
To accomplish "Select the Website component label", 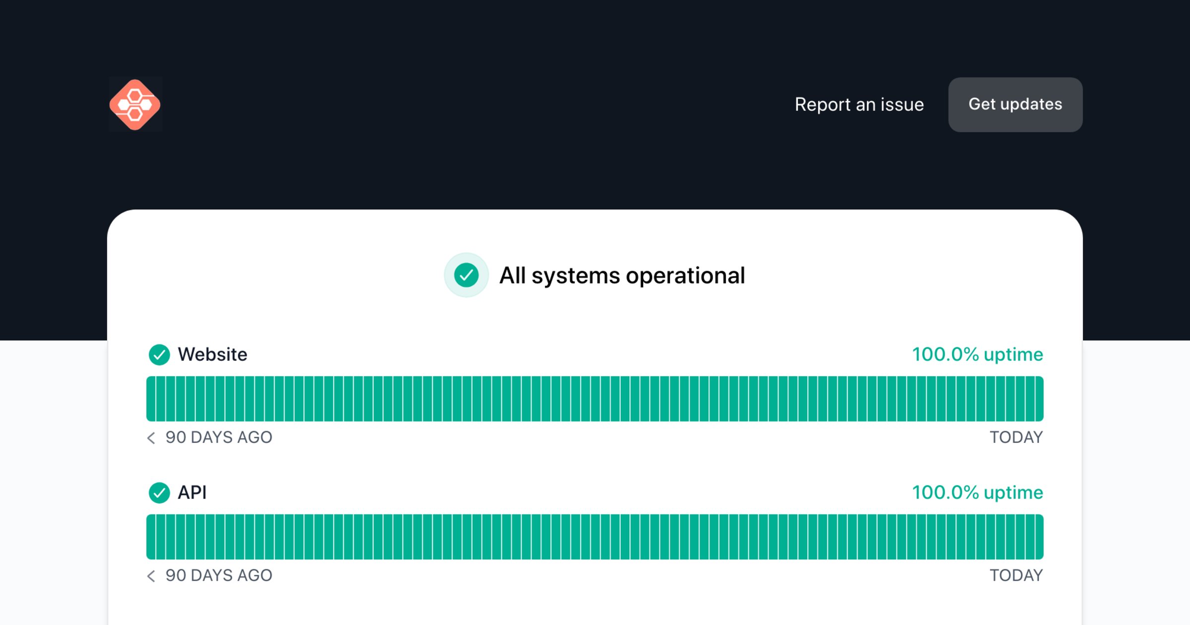I will point(212,354).
